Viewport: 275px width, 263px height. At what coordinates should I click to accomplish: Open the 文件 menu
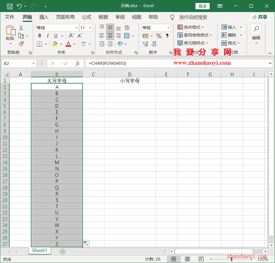(9, 17)
